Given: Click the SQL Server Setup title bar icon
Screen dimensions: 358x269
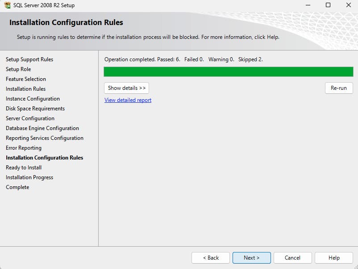Looking at the screenshot, I should click(x=7, y=5).
